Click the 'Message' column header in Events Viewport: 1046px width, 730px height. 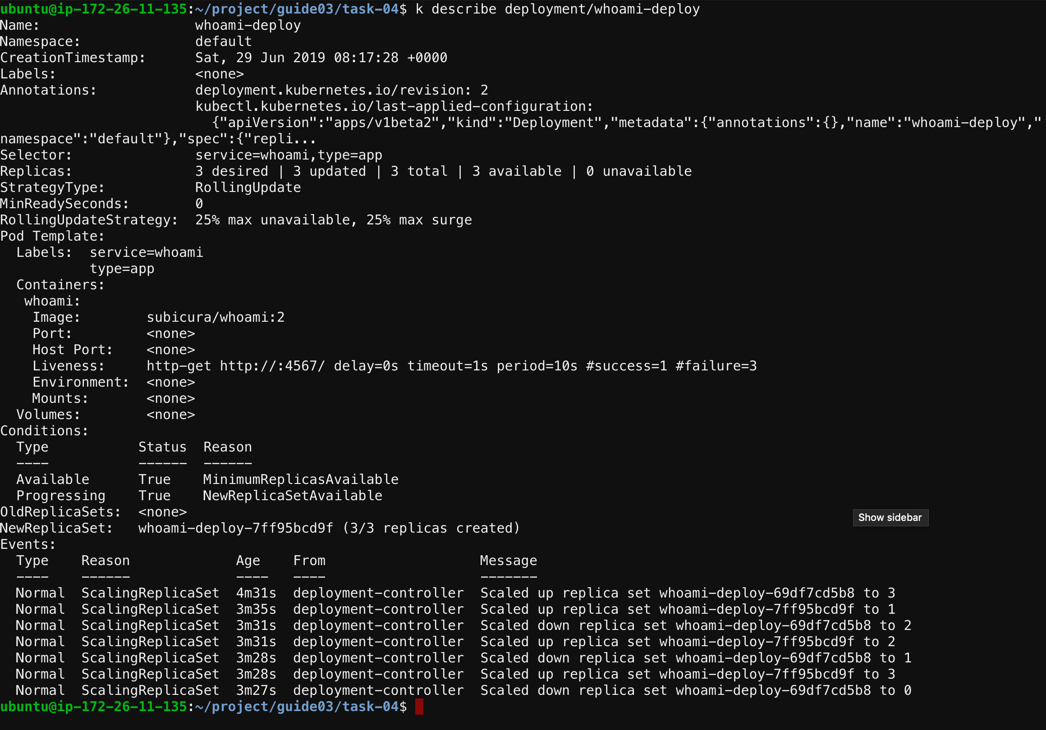tap(509, 561)
